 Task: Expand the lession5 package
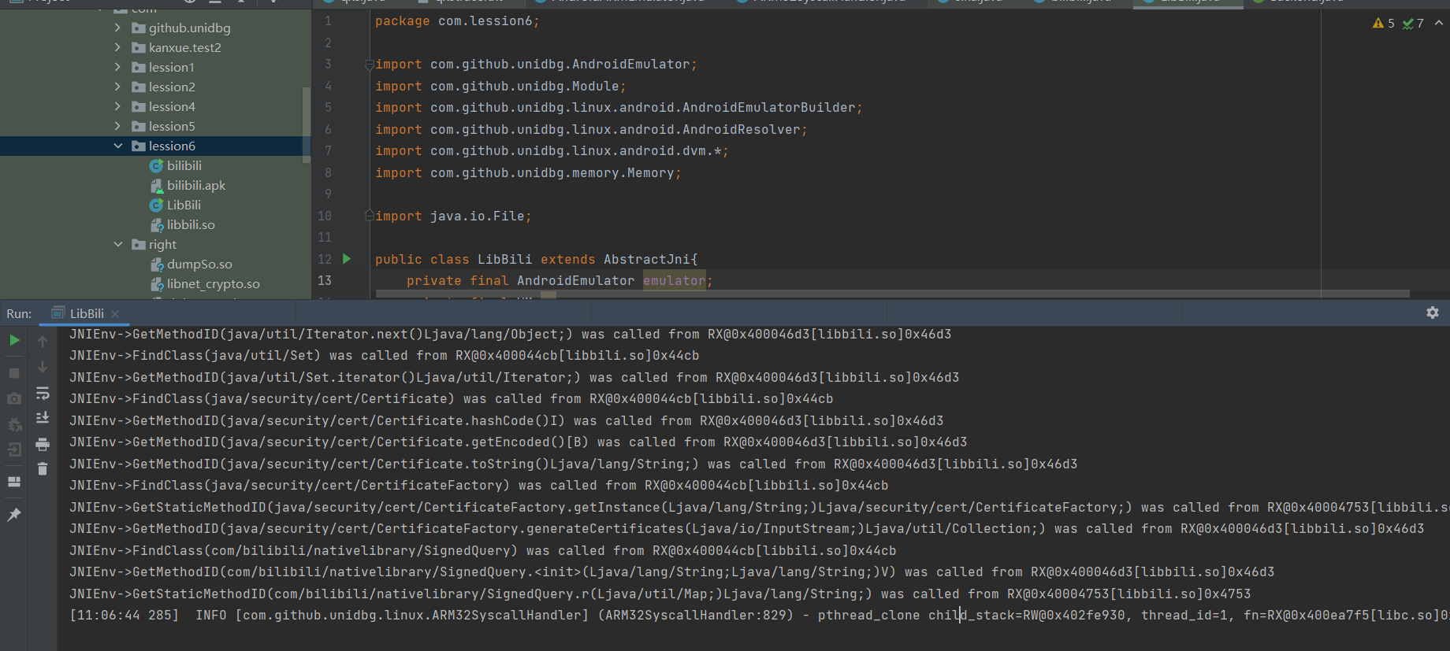(117, 126)
